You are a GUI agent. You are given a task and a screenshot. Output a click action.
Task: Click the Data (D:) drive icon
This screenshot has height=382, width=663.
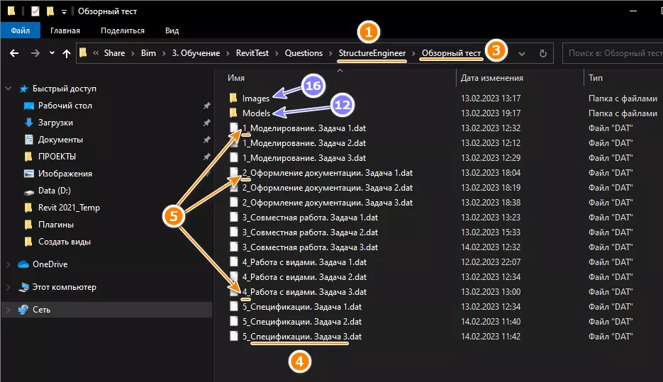[x=28, y=191]
